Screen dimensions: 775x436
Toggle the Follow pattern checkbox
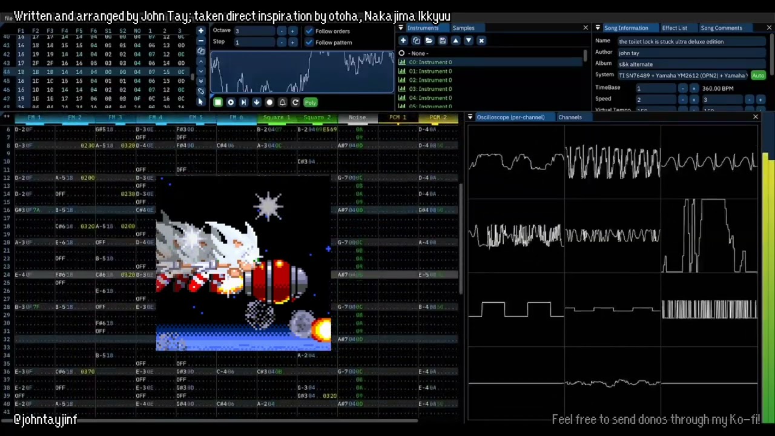[309, 42]
